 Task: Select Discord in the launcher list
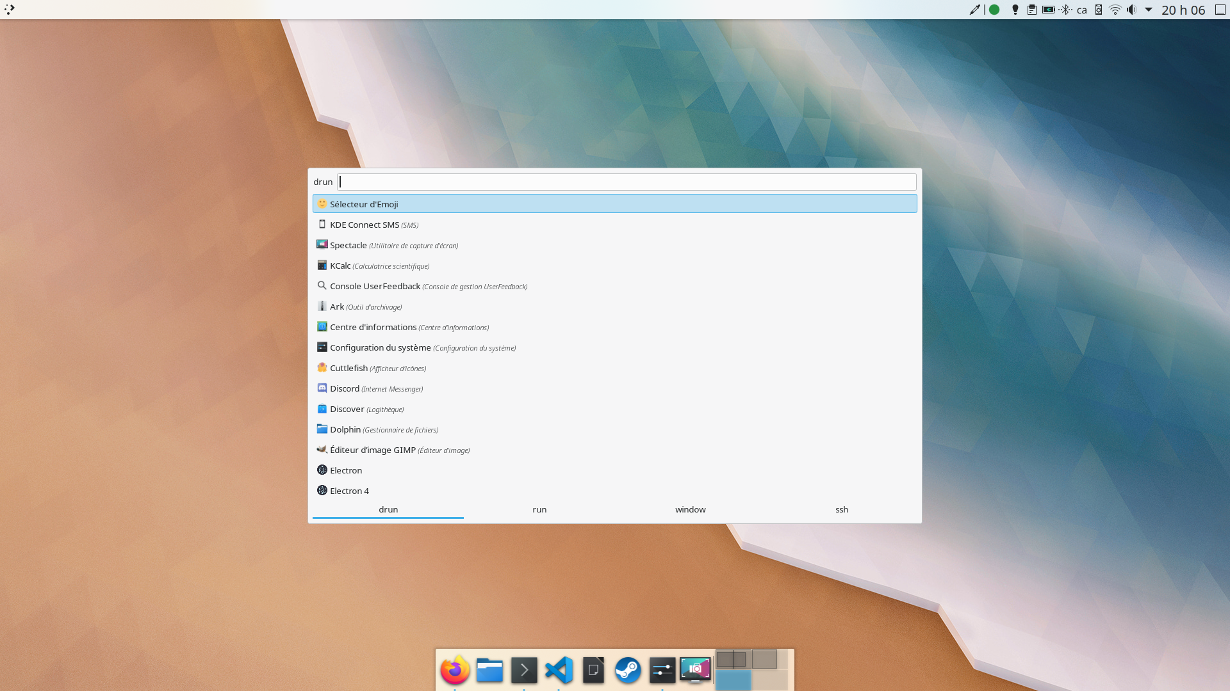point(345,388)
